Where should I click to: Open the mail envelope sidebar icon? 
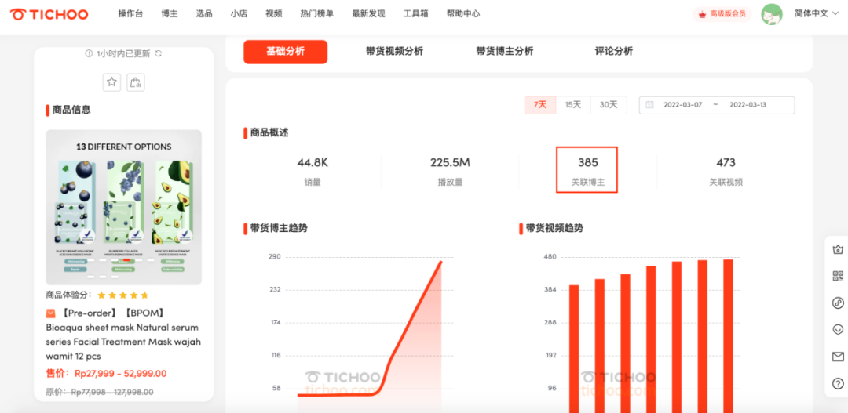(838, 357)
